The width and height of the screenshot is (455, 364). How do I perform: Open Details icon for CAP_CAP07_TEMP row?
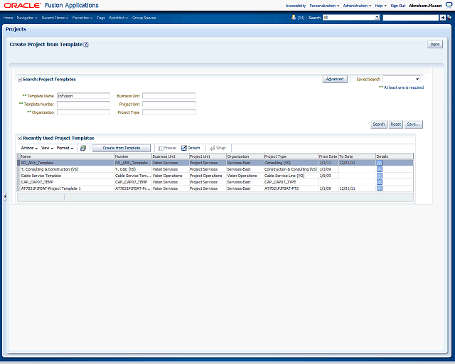[380, 182]
